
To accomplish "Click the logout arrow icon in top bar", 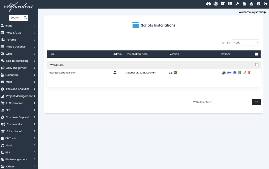I will [266, 4].
